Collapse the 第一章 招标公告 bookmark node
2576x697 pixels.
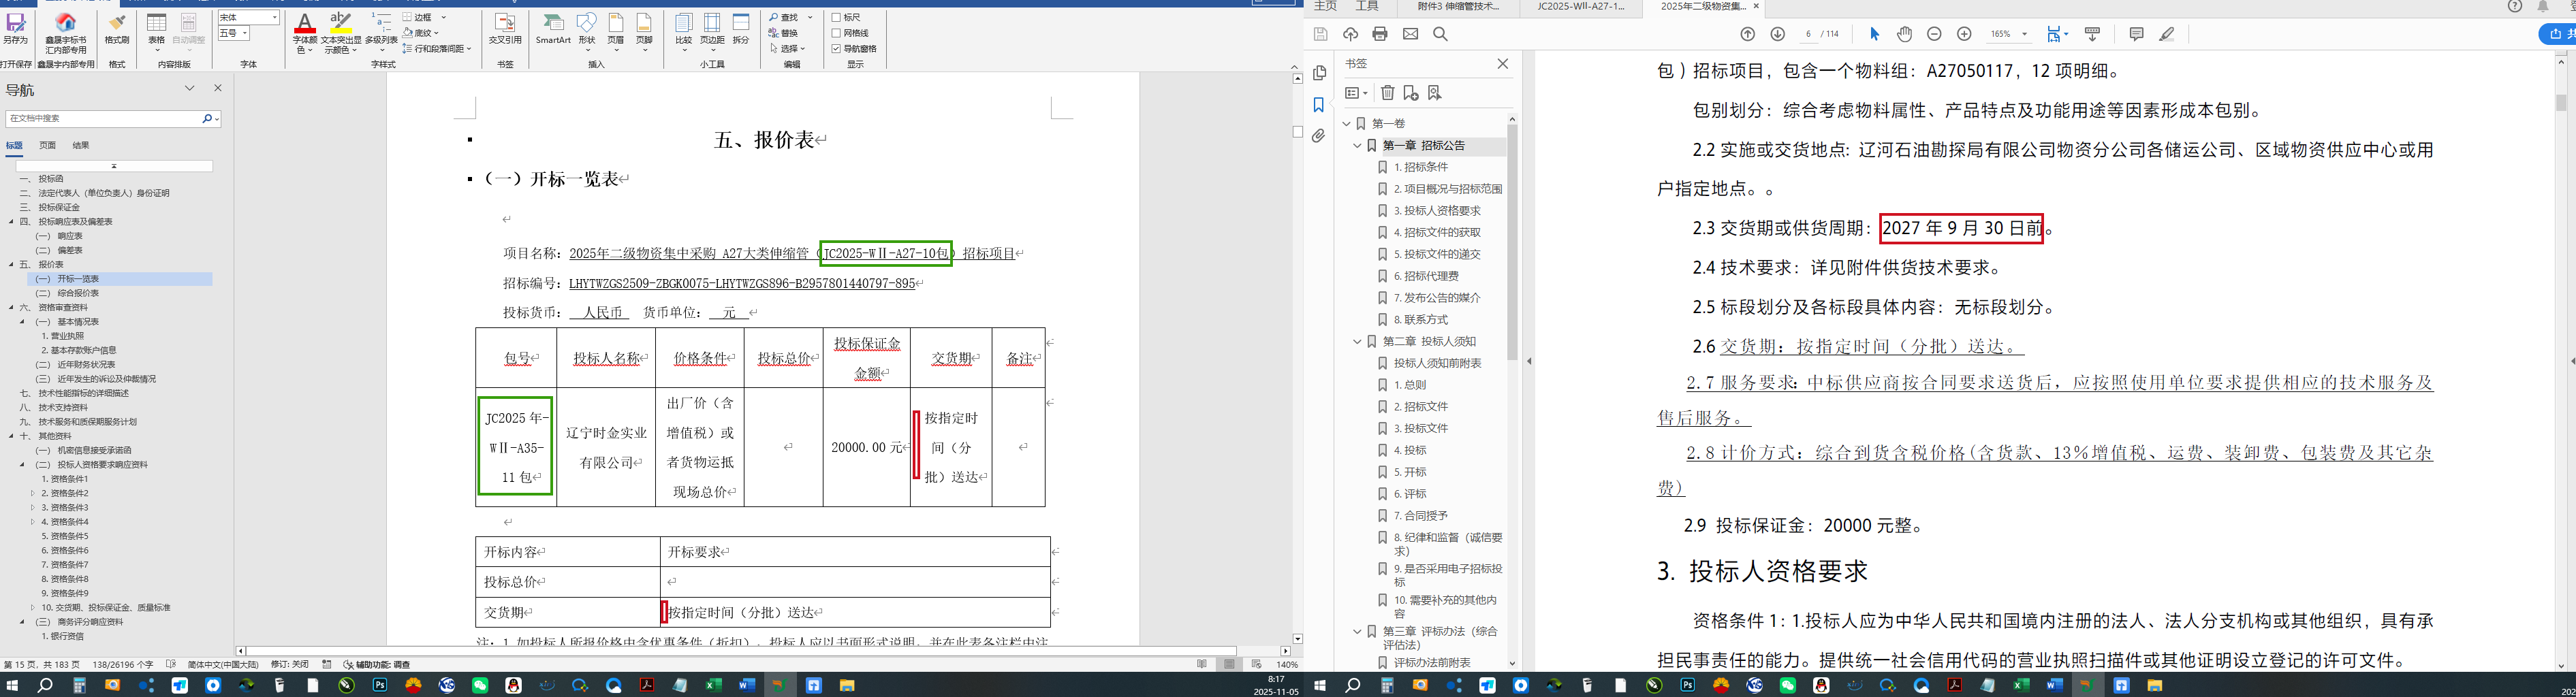(1357, 146)
